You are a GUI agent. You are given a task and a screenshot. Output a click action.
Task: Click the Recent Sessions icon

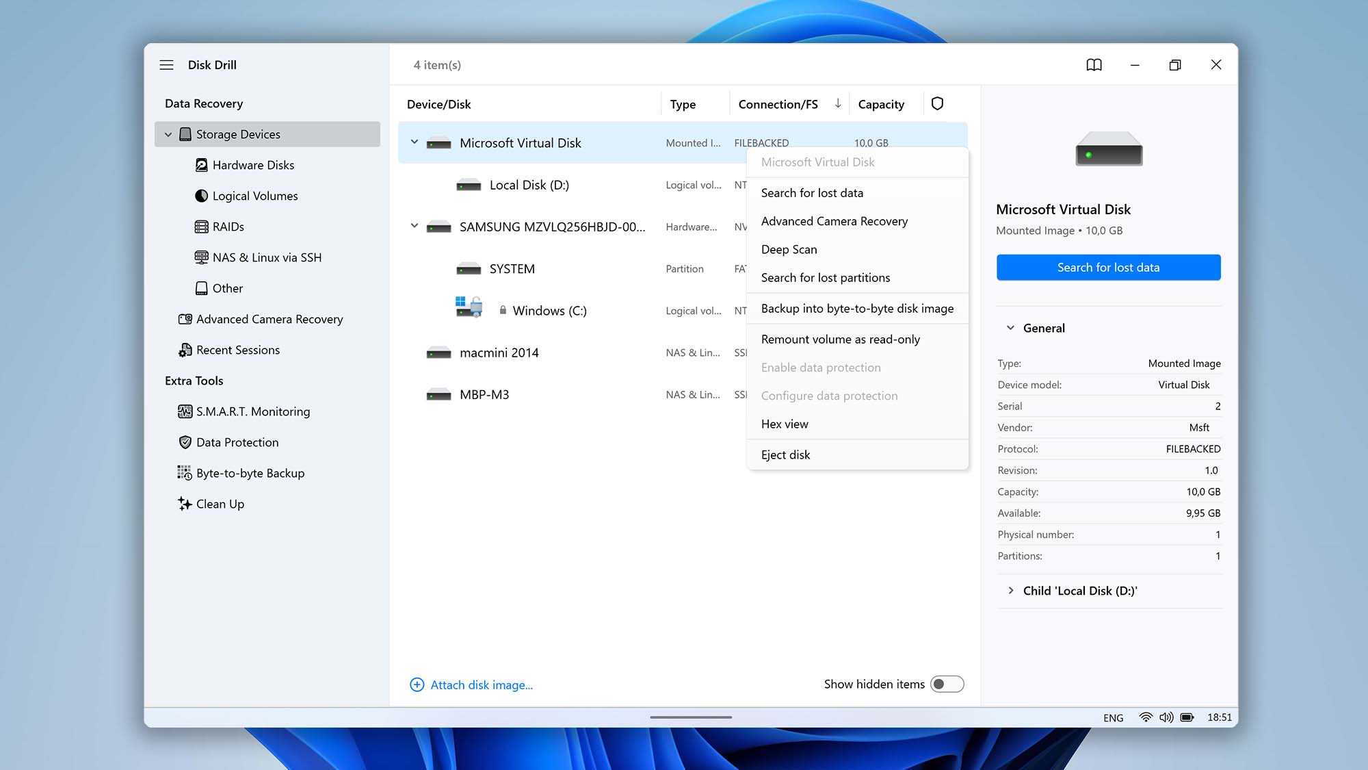point(185,350)
